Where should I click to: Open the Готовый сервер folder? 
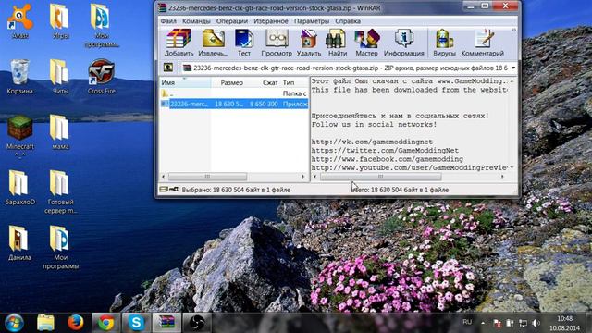point(60,192)
